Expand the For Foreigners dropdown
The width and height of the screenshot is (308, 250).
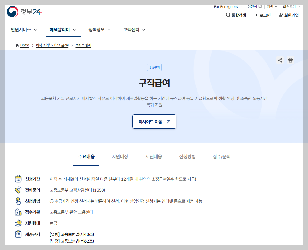228,6
